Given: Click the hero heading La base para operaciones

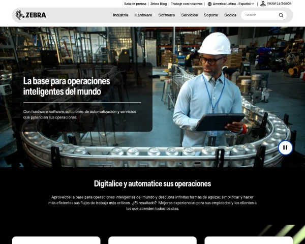Looking at the screenshot, I should (x=67, y=86).
